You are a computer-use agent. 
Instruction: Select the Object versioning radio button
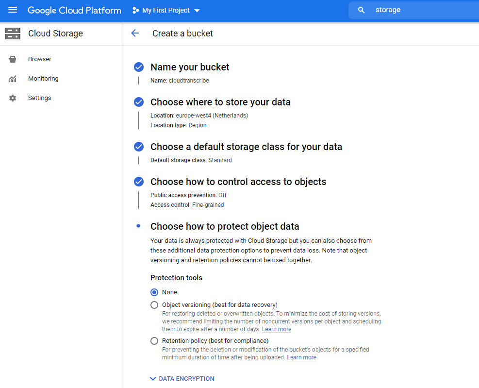154,305
